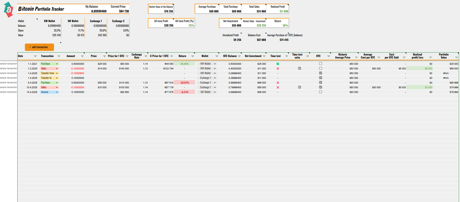This screenshot has height=202, width=460.
Task: Open the Time test column filter icon
Action: click(x=287, y=56)
